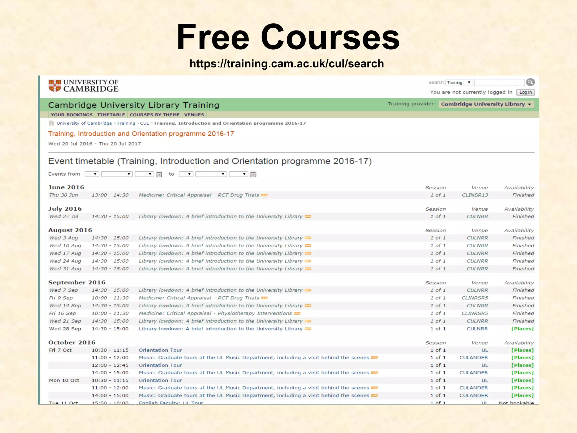This screenshot has height=433, width=577.
Task: Open the Search scope 'Training' dropdown
Action: click(459, 83)
